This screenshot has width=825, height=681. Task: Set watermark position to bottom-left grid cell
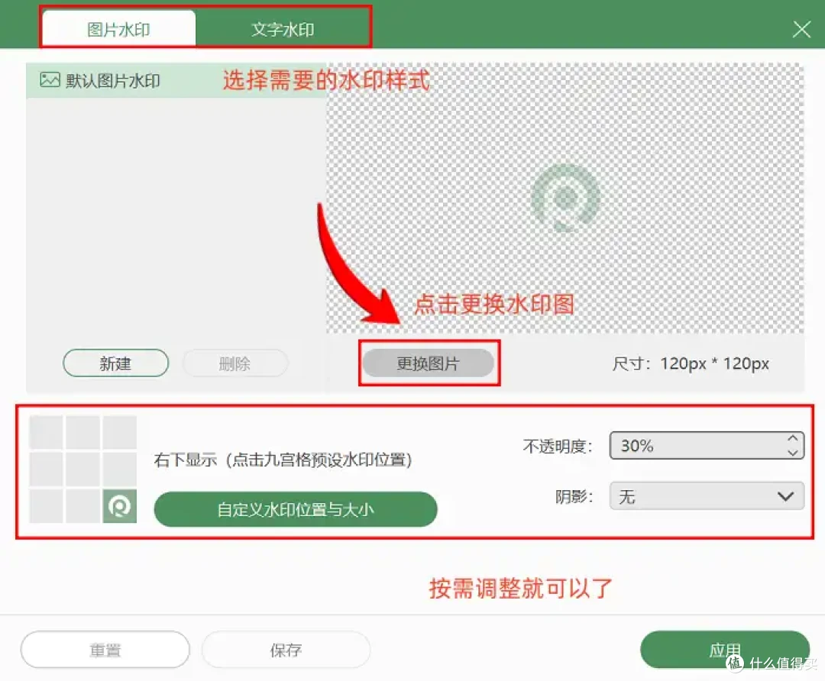click(47, 506)
